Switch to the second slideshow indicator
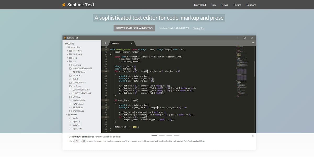The height and width of the screenshot is (157, 314). 162,135
